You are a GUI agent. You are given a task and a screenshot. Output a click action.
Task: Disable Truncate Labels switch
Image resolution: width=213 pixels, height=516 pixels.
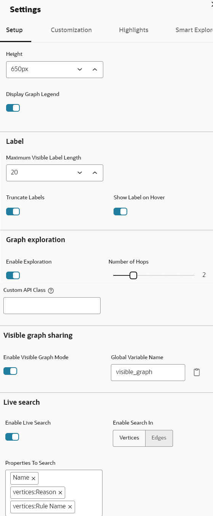(13, 212)
